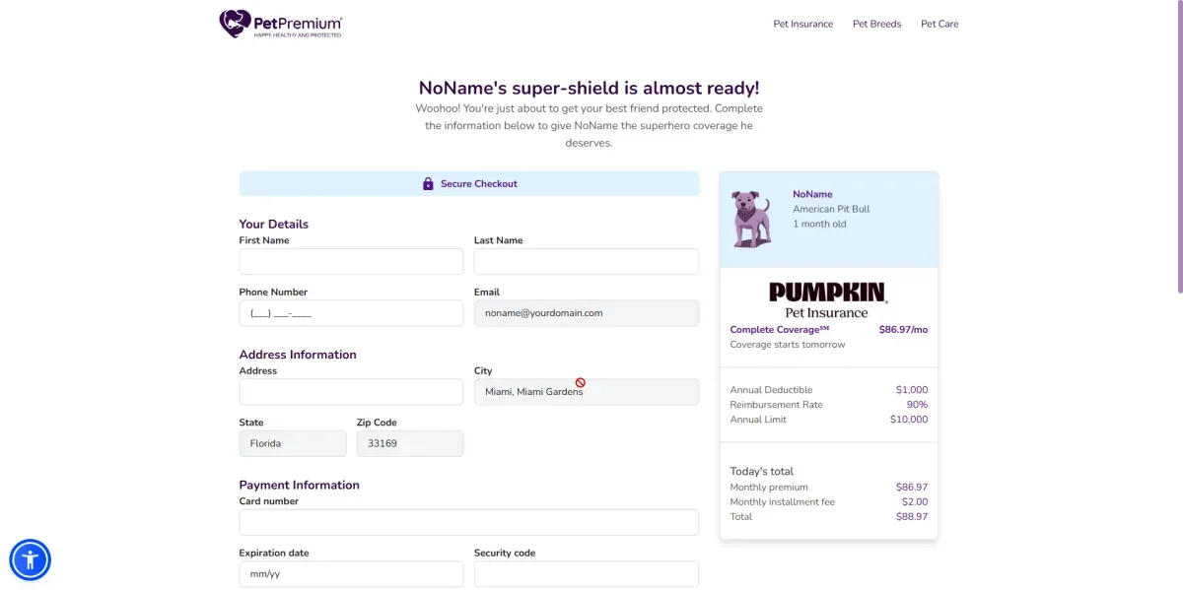Select the Phone Number input

click(x=351, y=313)
